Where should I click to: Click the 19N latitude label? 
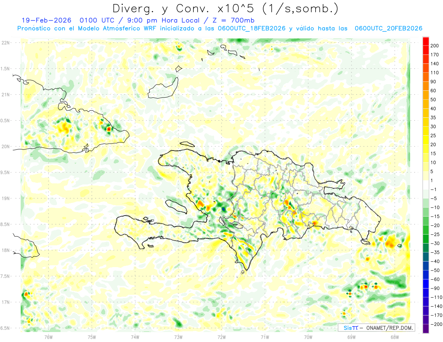tap(6, 198)
